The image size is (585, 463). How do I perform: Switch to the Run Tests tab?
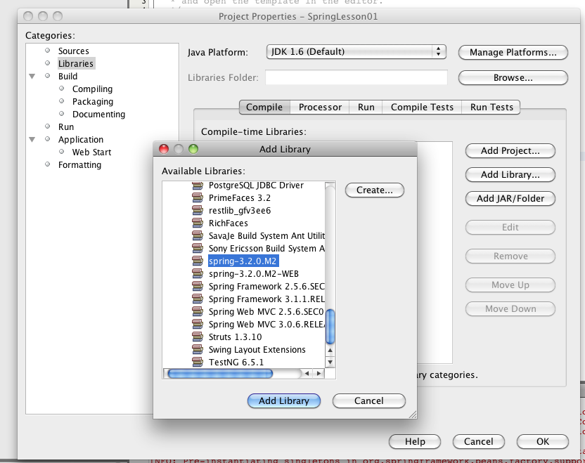491,107
